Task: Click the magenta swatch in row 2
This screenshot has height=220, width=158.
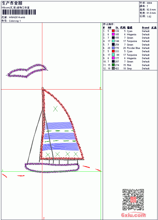Action: point(113,34)
